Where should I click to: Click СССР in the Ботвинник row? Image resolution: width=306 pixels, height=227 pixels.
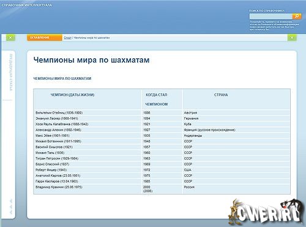[x=188, y=141]
